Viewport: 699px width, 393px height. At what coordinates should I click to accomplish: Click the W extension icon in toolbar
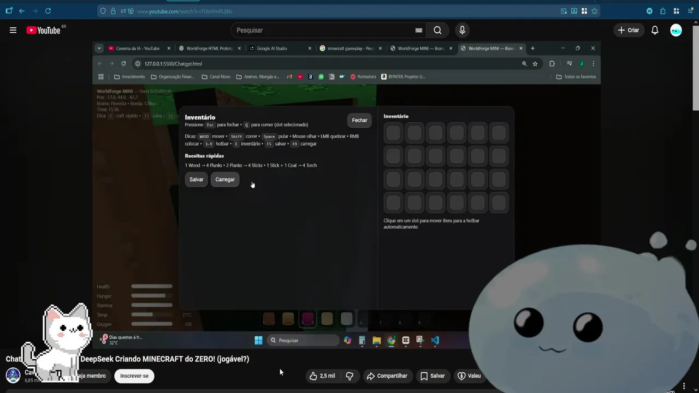click(x=649, y=11)
